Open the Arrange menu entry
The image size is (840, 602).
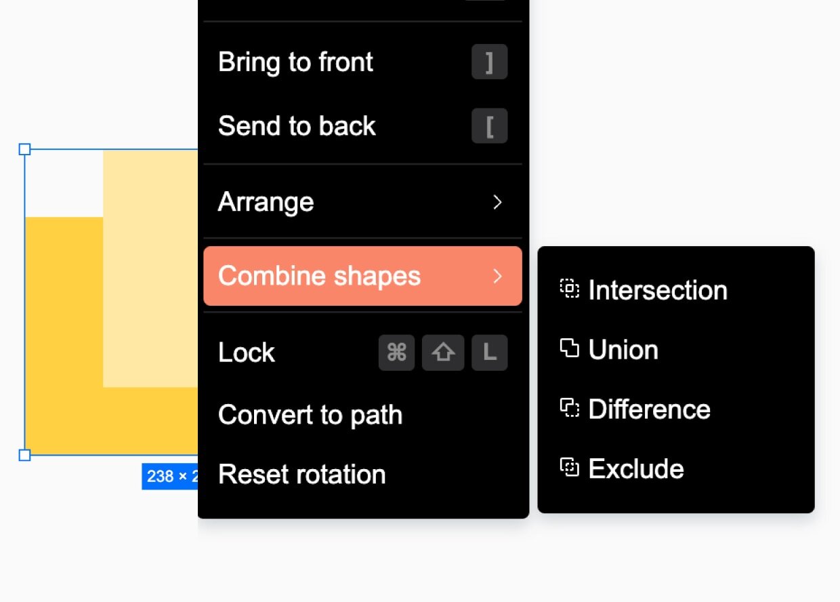(x=266, y=202)
